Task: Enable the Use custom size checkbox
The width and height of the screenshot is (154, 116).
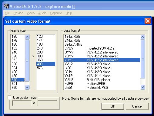Action: click(x=10, y=98)
